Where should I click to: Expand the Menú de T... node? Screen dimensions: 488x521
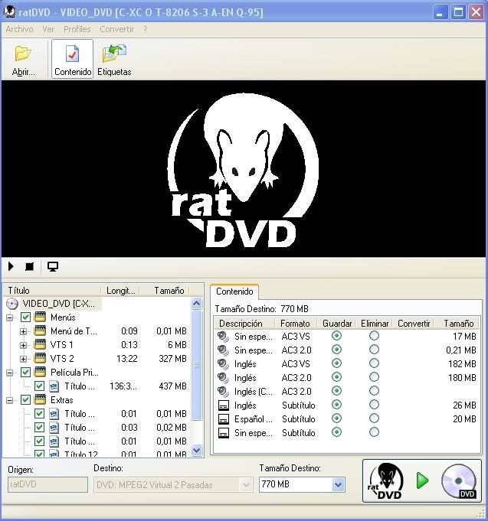[23, 331]
